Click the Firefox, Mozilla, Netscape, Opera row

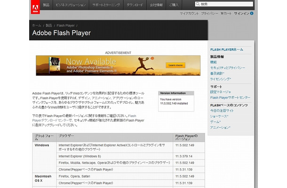(x=115, y=163)
